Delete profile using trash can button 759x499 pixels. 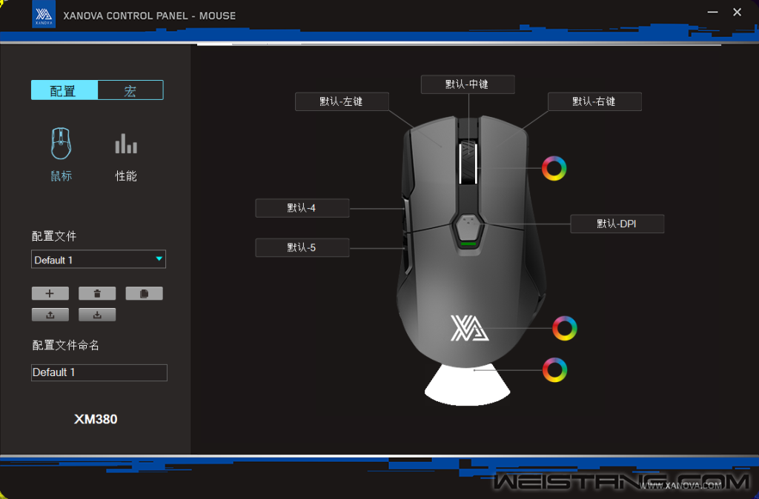coord(97,293)
